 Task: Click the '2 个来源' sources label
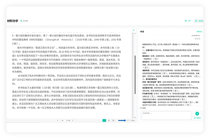[143, 108]
